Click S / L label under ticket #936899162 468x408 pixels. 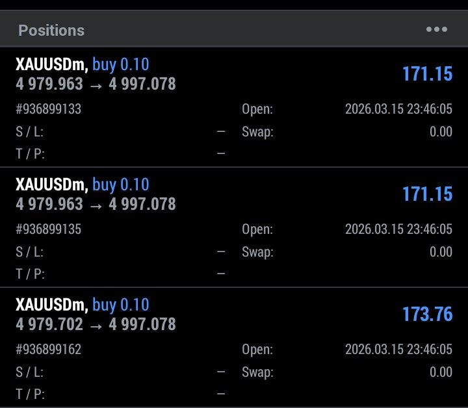coord(30,372)
